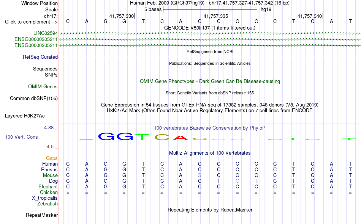The width and height of the screenshot is (361, 224).
Task: Click the 'Click to complement -->' label
Action: 31,22
